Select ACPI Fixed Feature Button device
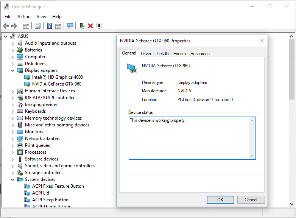This screenshot has height=218, width=296. [58, 186]
